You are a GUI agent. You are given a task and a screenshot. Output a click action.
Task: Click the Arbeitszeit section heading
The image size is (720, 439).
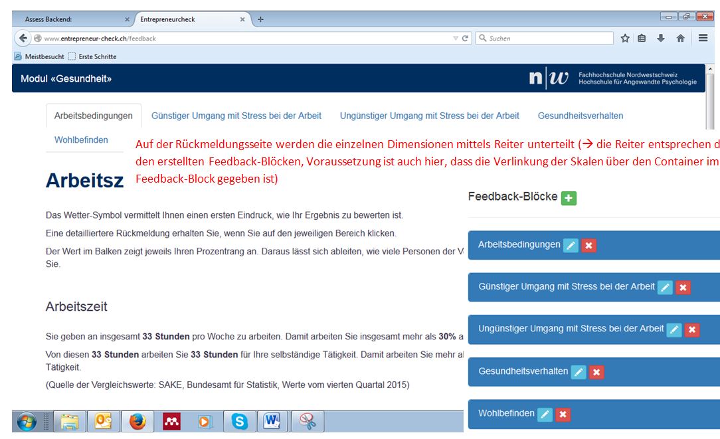[76, 306]
